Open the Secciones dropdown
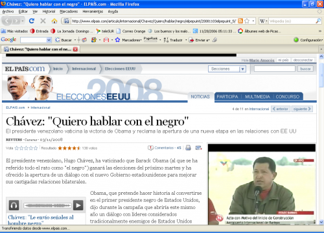 [227, 69]
